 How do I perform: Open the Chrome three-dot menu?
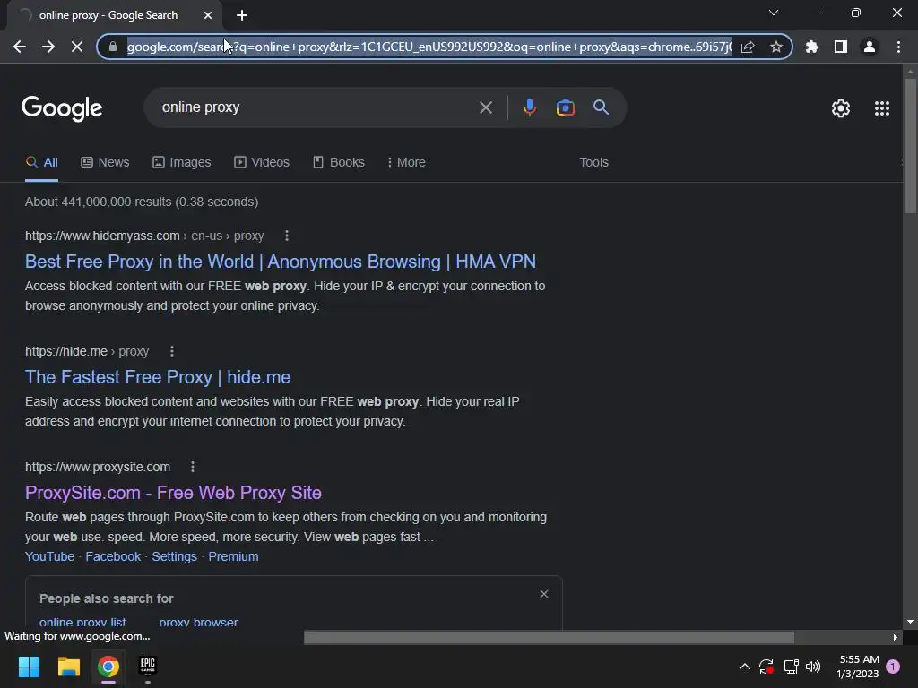pyautogui.click(x=898, y=47)
